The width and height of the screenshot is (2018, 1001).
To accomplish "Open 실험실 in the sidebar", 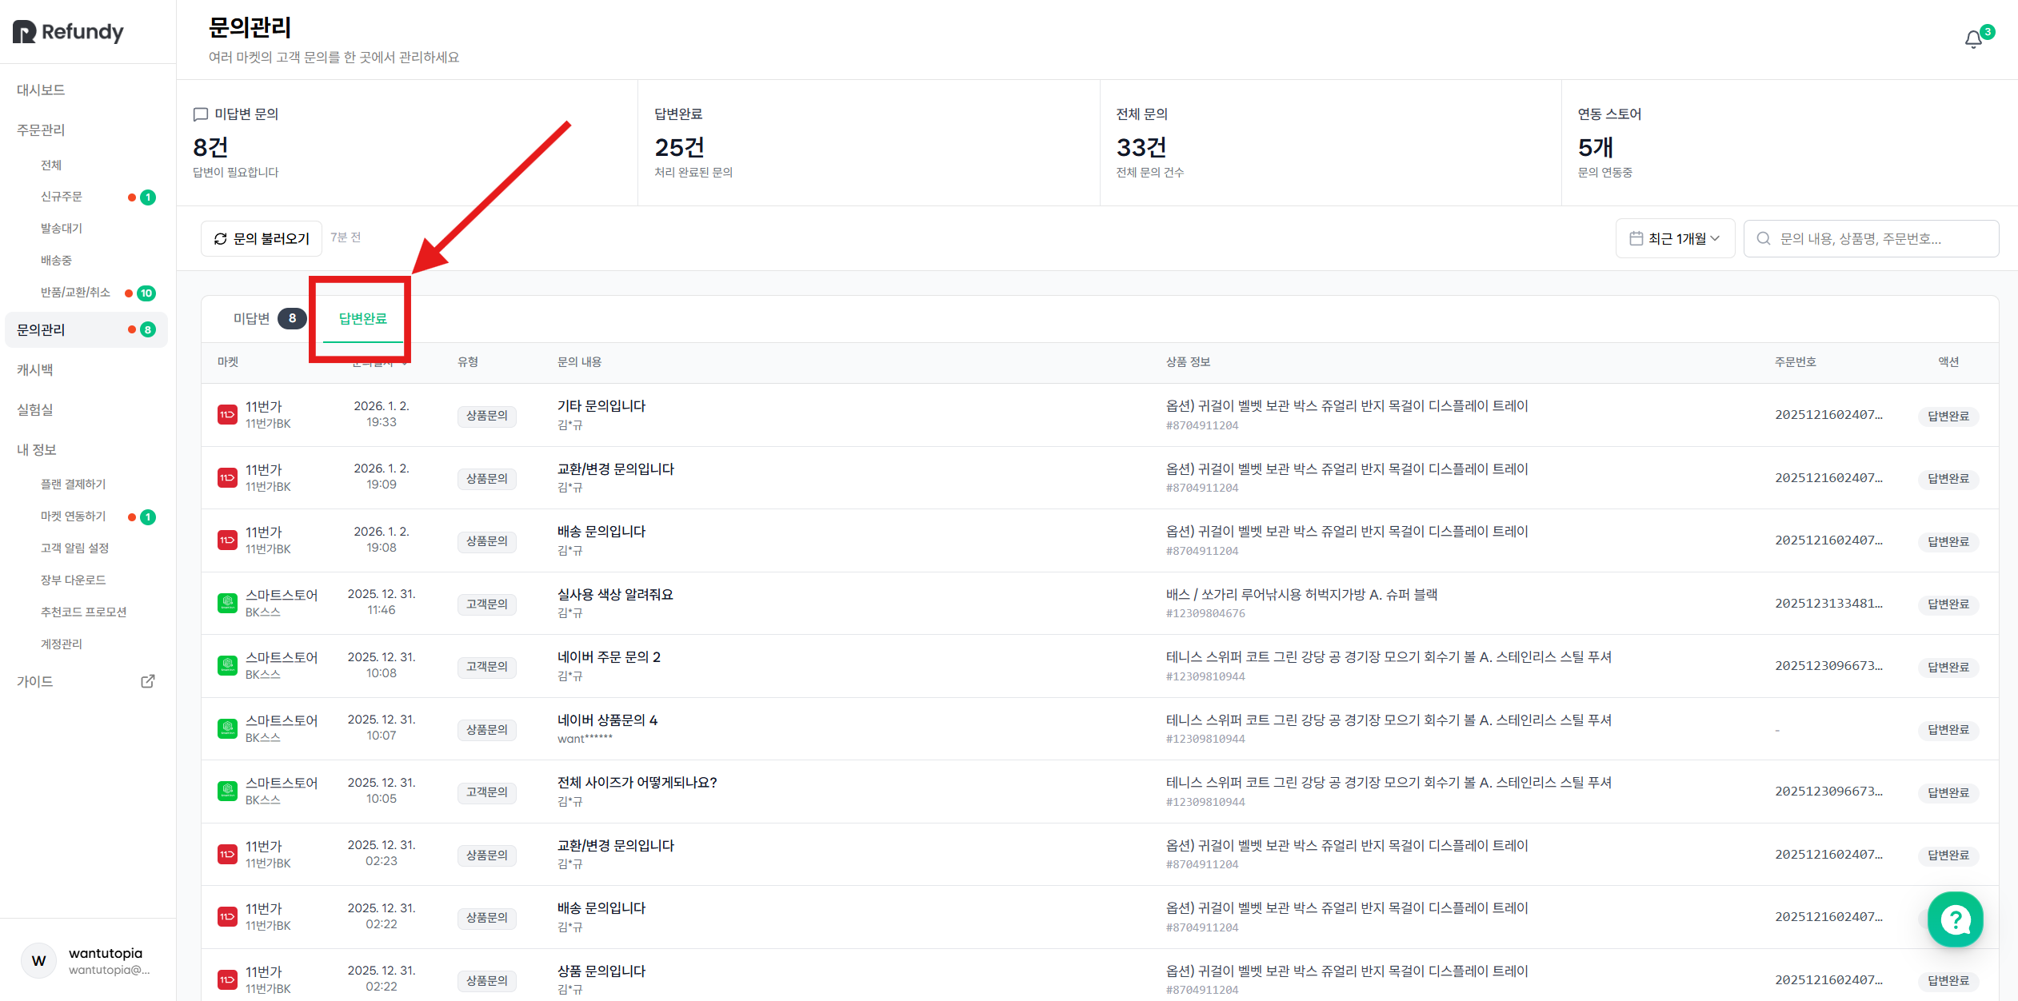I will pos(35,409).
